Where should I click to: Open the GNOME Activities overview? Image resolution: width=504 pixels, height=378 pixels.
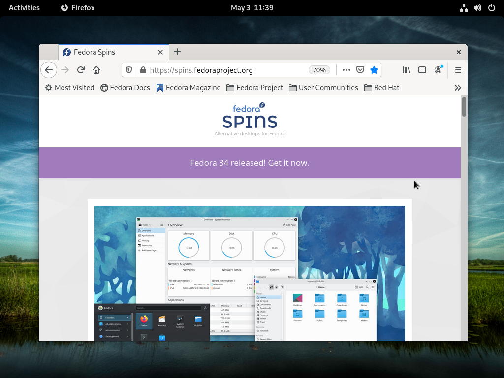pyautogui.click(x=24, y=7)
